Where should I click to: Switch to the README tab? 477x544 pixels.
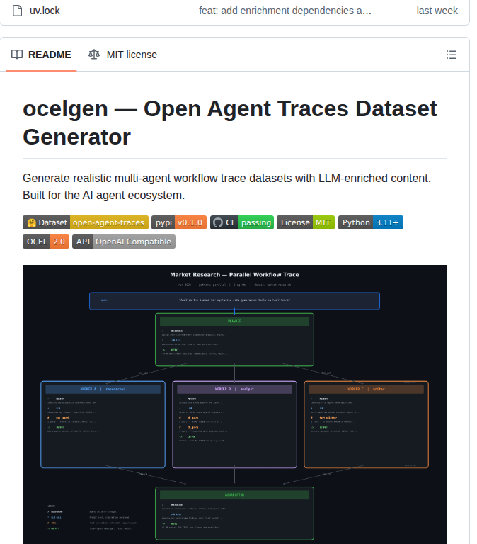[x=41, y=55]
